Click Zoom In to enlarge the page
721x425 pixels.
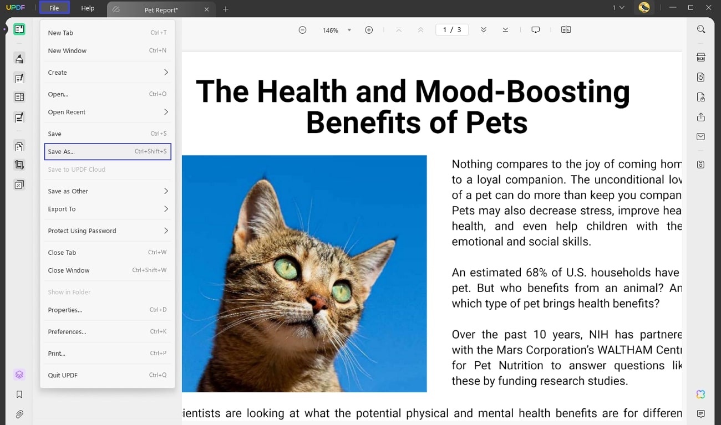tap(369, 30)
